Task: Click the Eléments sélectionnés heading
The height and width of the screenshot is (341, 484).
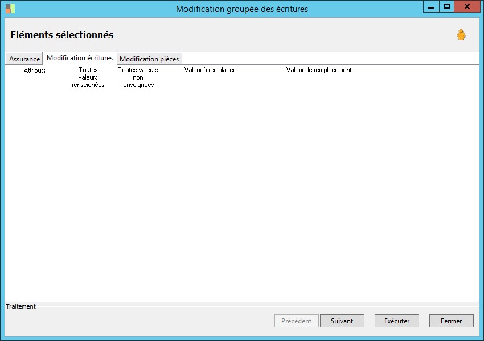Action: tap(61, 35)
